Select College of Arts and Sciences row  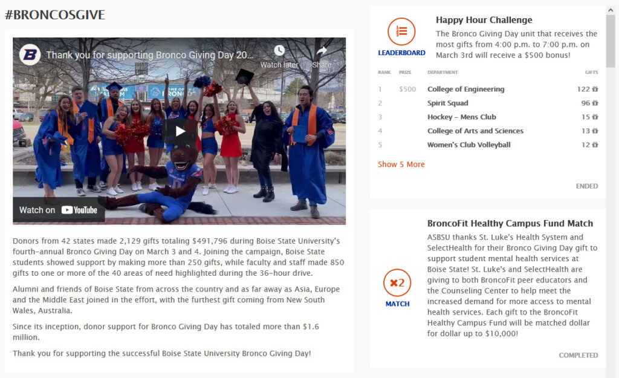coord(488,131)
